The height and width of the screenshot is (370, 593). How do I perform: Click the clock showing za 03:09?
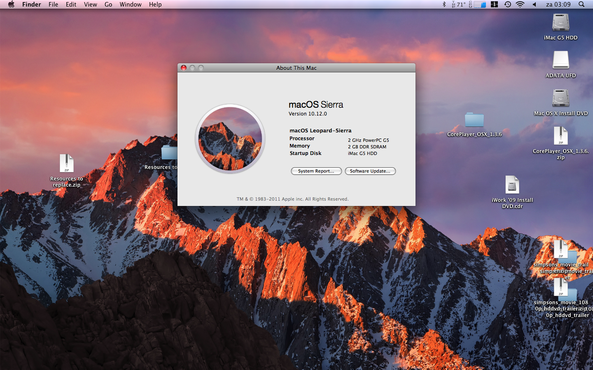pyautogui.click(x=558, y=4)
